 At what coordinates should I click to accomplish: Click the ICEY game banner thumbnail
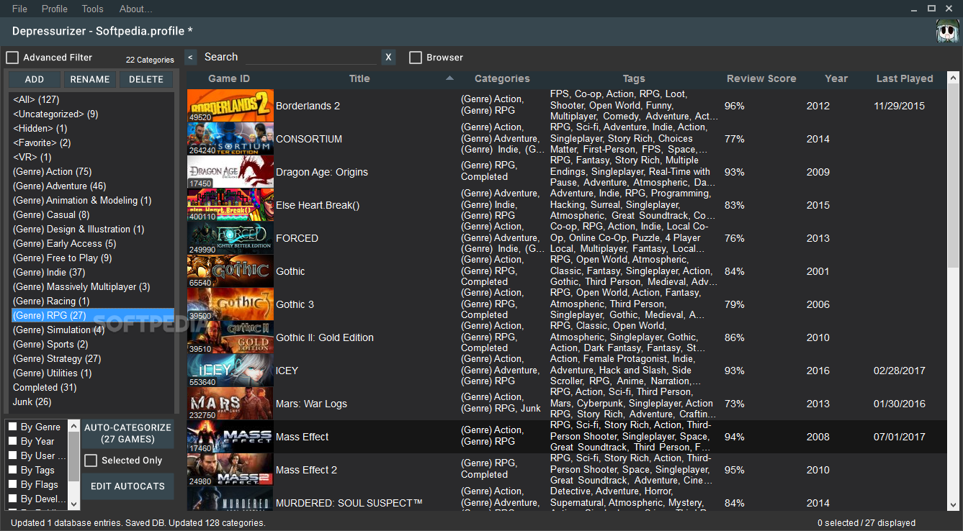click(x=230, y=371)
